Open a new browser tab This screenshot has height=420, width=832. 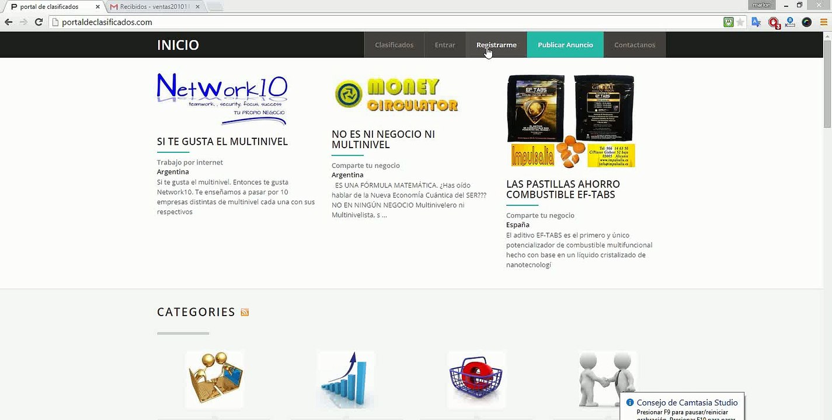pyautogui.click(x=215, y=7)
